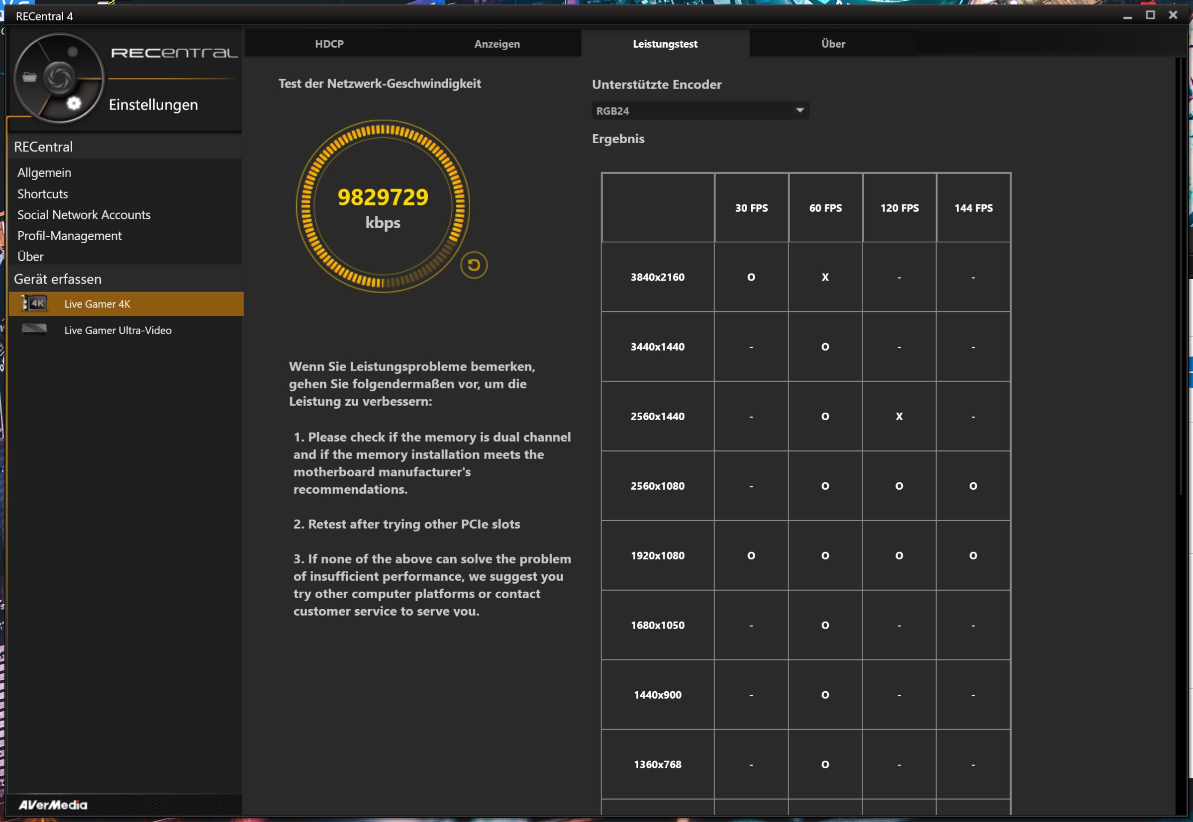Open Über in the sidebar list

point(30,257)
